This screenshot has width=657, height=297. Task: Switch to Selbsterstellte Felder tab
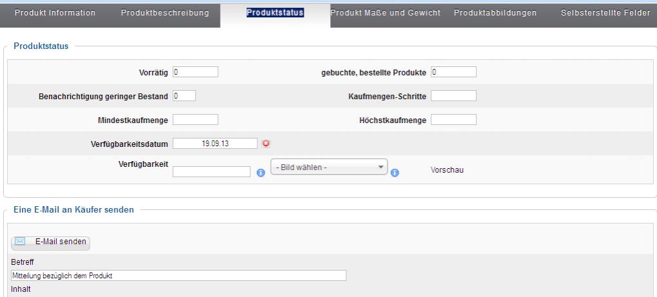point(605,13)
